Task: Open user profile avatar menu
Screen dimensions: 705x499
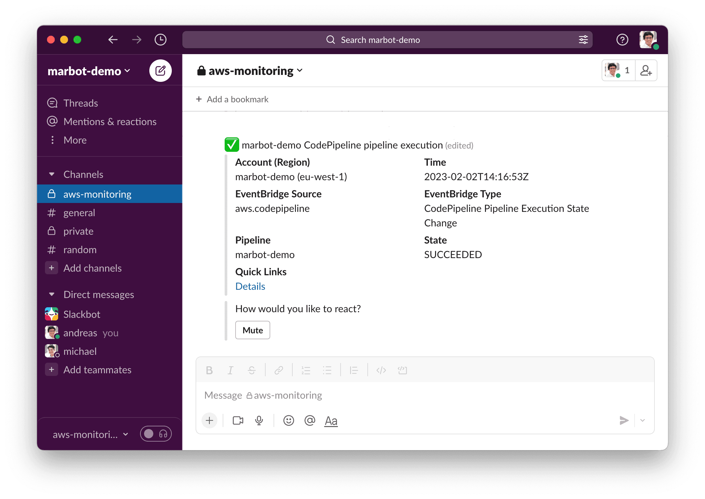Action: point(648,40)
